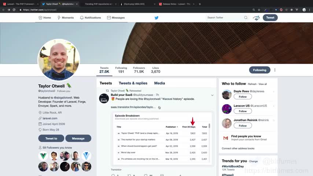Switch to Tweets & replies tab
Screen dimensions: 313x176
click(133, 83)
